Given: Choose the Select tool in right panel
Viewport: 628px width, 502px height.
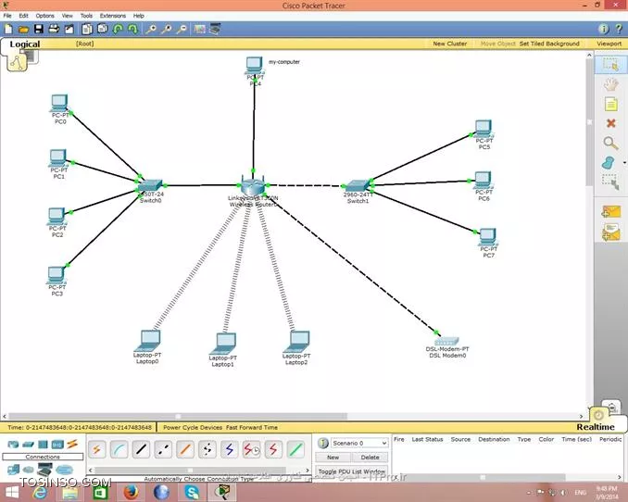Looking at the screenshot, I should 610,65.
